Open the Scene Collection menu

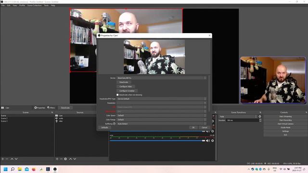tap(34, 5)
